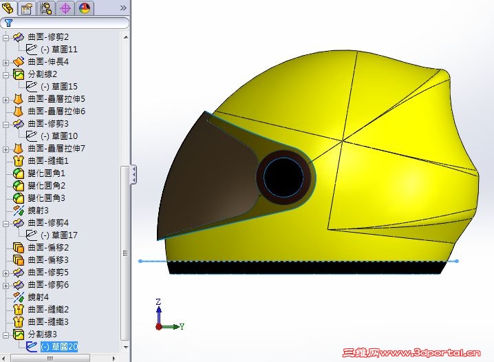Viewport: 494px width, 362px height.
Task: Collapse the 曲面-修剪3 feature node
Action: pyautogui.click(x=6, y=125)
